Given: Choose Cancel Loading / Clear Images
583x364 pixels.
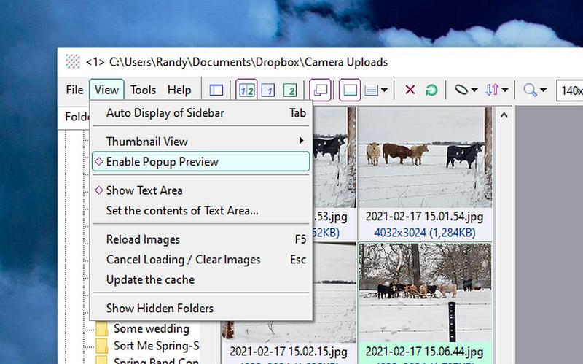Looking at the screenshot, I should (x=201, y=260).
